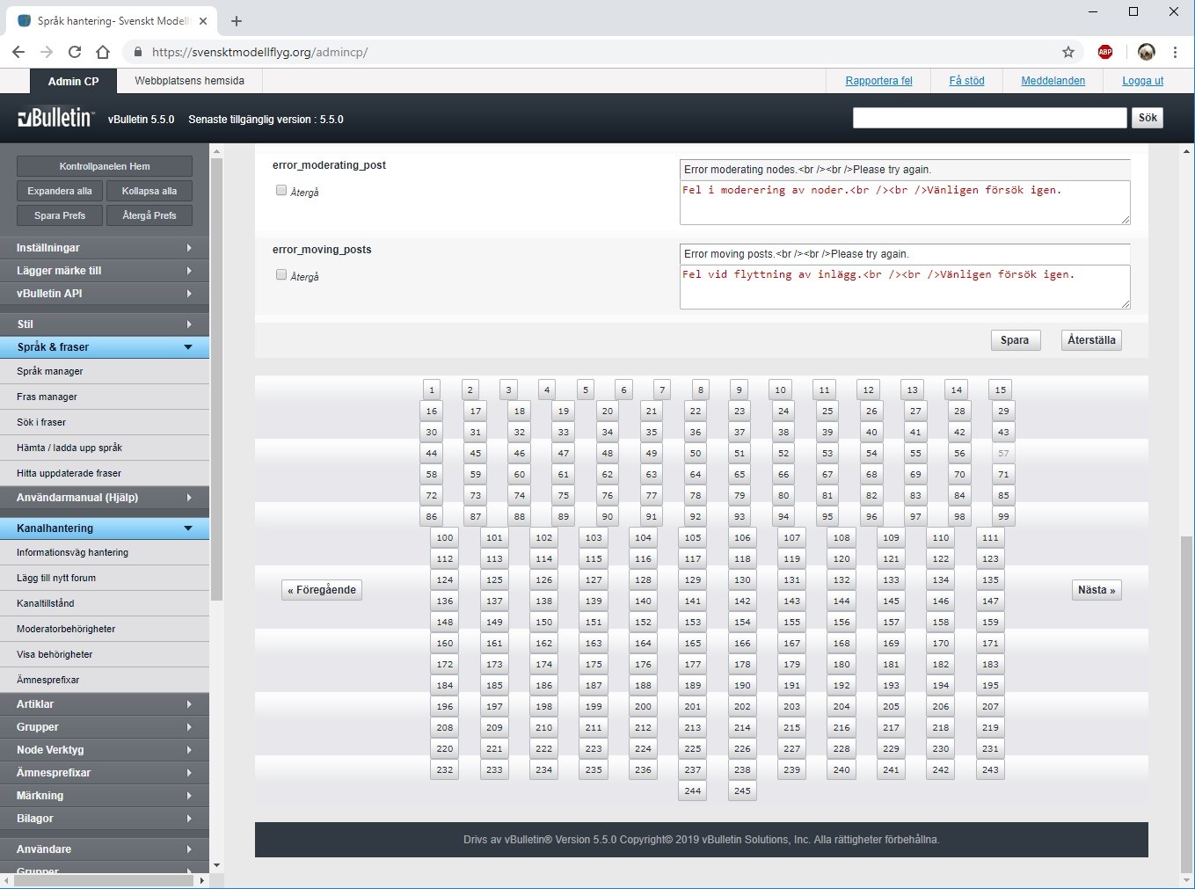Click the Spara button
This screenshot has width=1195, height=889.
(1015, 340)
